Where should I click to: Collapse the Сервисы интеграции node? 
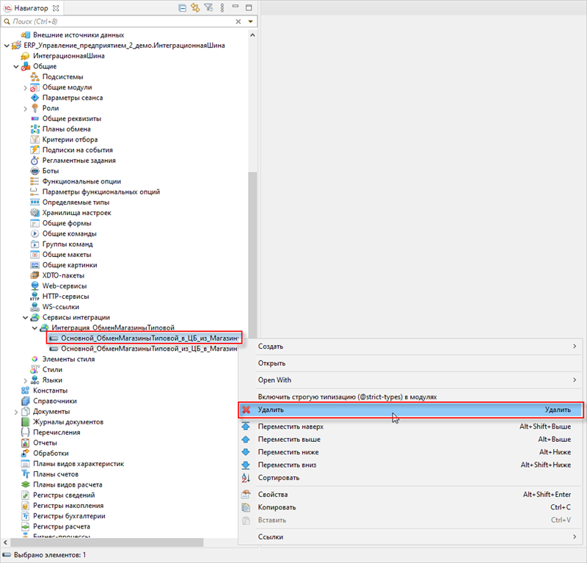25,318
